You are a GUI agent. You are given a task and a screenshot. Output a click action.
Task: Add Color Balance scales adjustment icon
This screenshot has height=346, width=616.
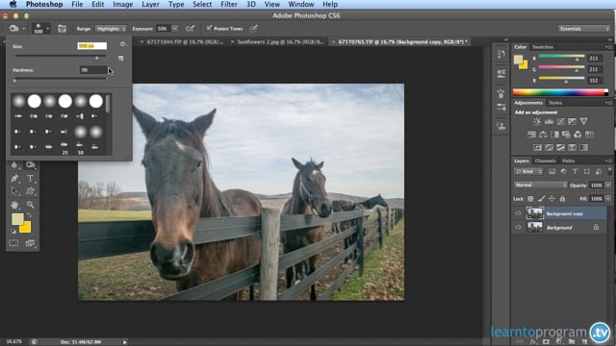543,135
